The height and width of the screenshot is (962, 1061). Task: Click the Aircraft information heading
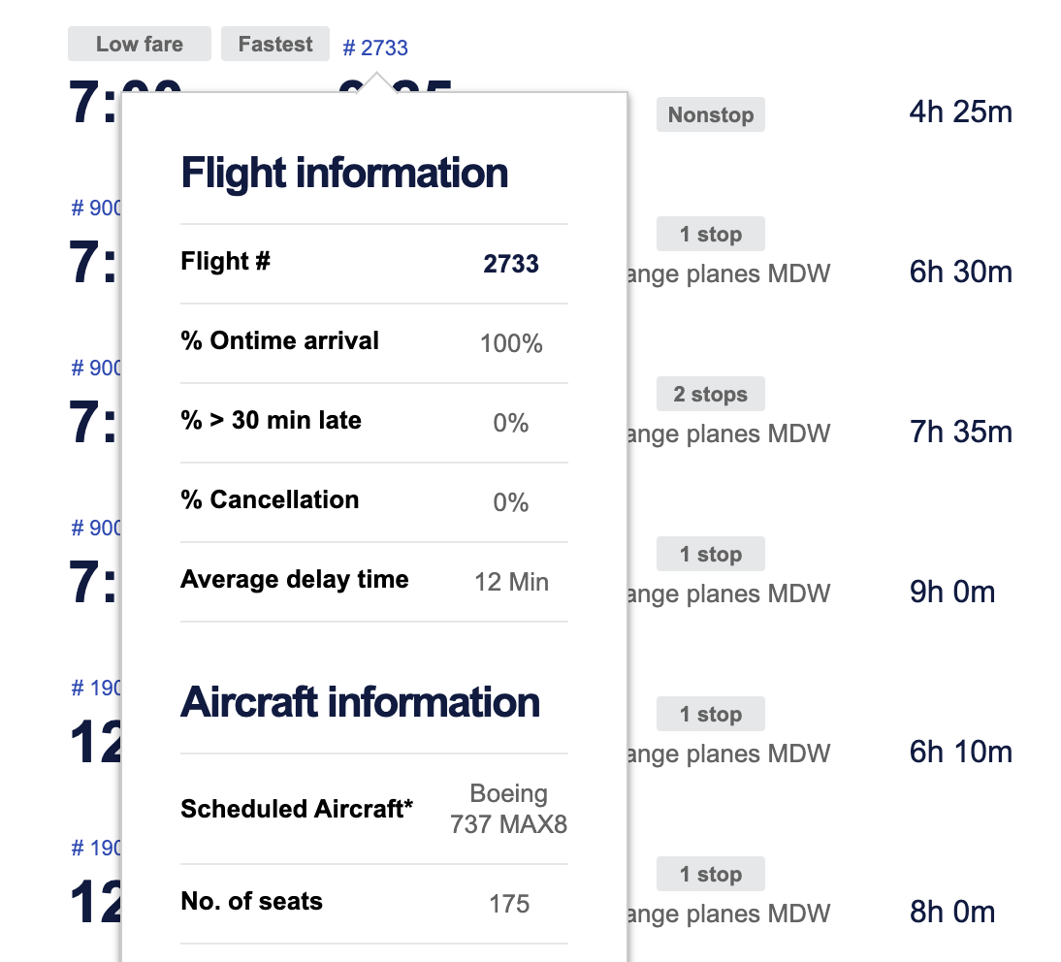tap(360, 702)
